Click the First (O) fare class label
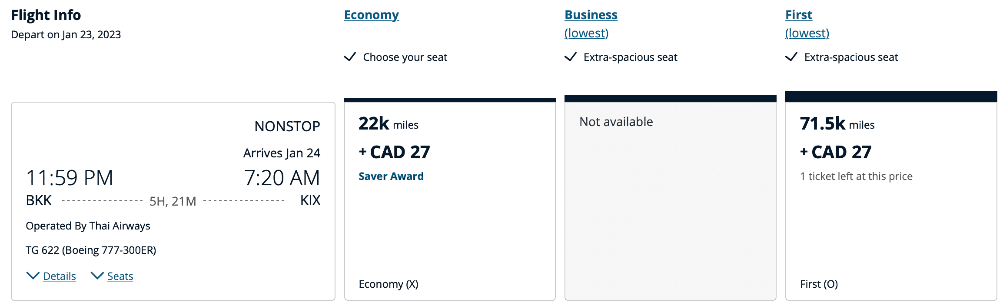Image resolution: width=1003 pixels, height=306 pixels. point(819,284)
